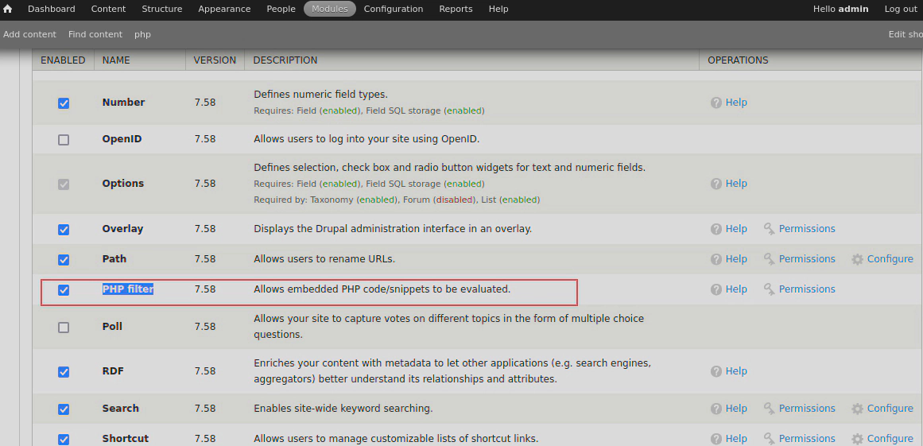This screenshot has width=923, height=446.
Task: Click the home icon in admin toolbar
Action: (8, 9)
